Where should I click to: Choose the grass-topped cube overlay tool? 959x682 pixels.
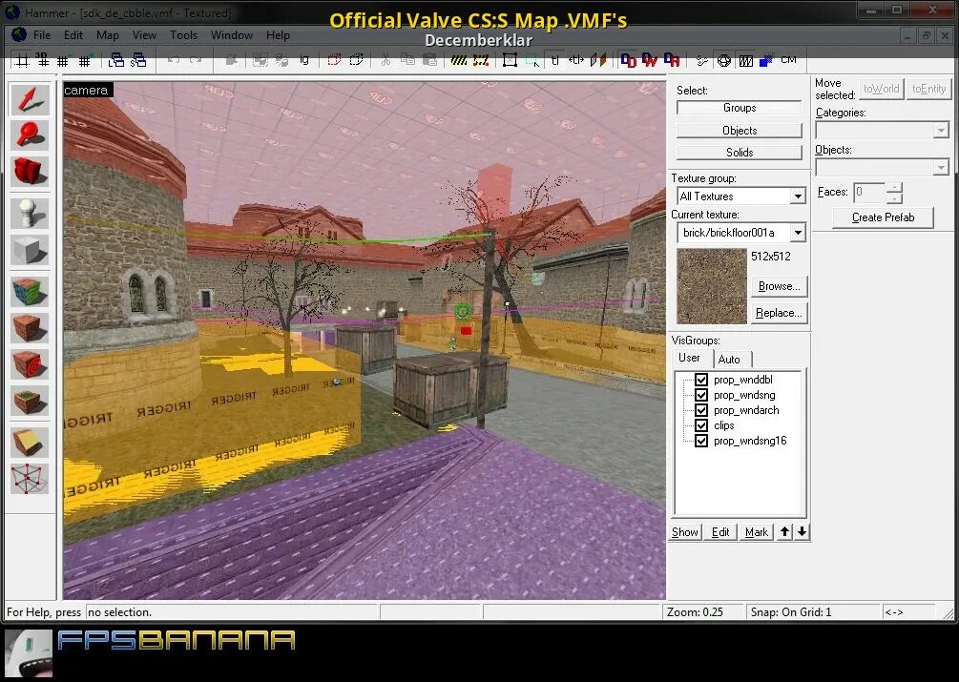tap(30, 402)
